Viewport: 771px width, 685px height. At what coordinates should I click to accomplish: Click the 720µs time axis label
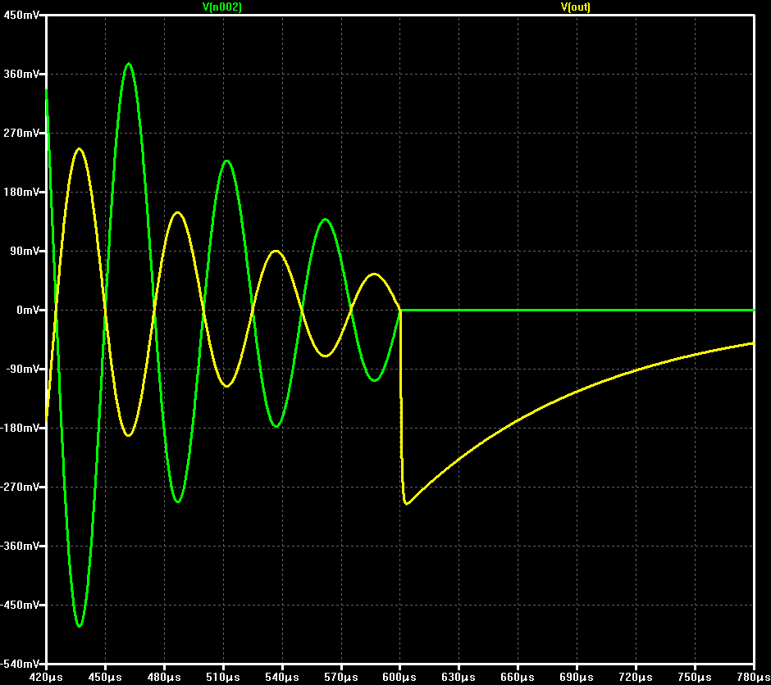click(x=636, y=678)
